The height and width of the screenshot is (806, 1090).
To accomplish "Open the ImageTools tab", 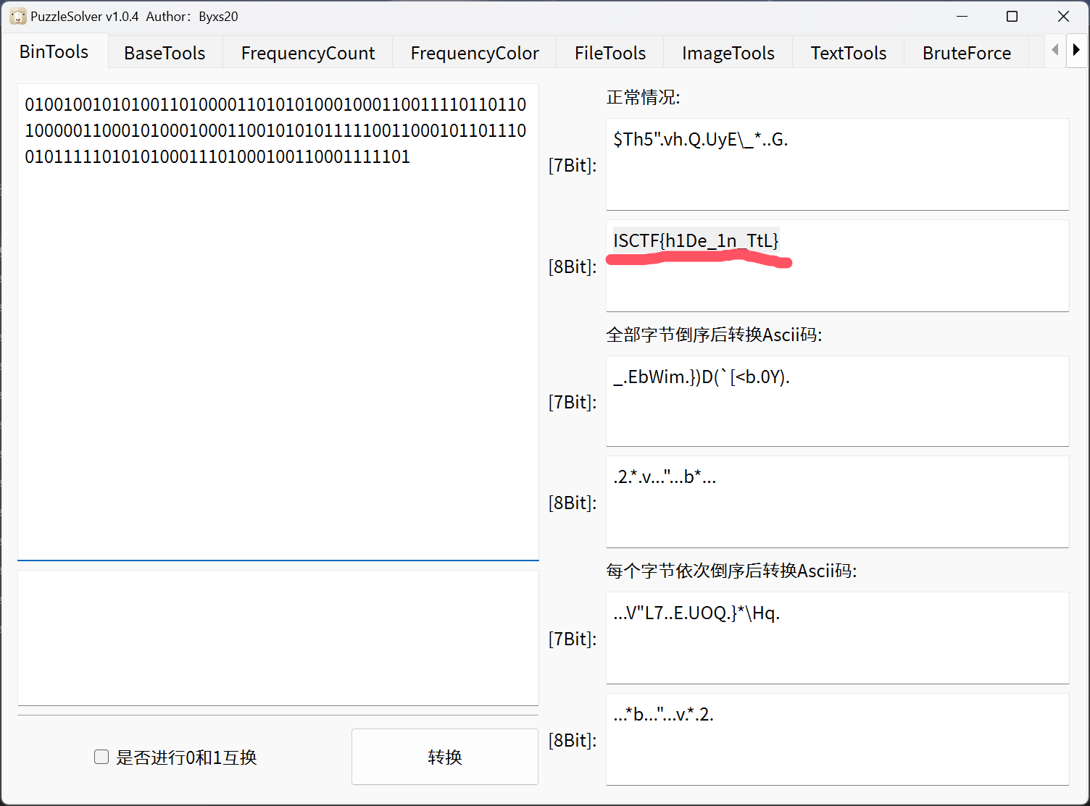I will (728, 53).
